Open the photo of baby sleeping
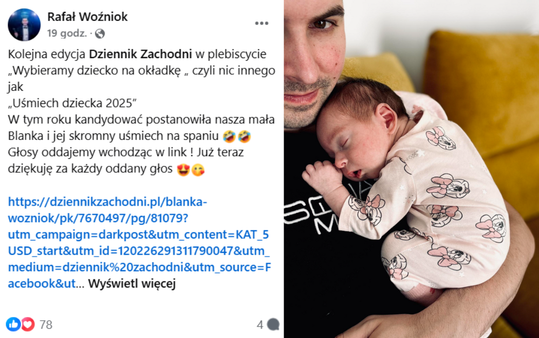 pyautogui.click(x=411, y=169)
